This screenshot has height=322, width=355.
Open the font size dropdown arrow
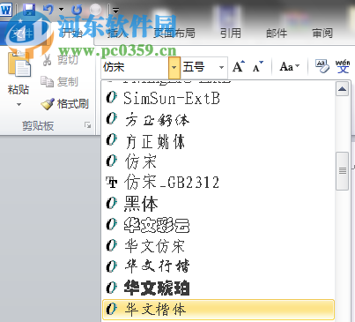coord(222,67)
